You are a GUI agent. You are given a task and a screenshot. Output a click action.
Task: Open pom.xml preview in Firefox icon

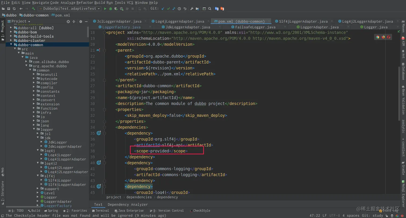383,37
